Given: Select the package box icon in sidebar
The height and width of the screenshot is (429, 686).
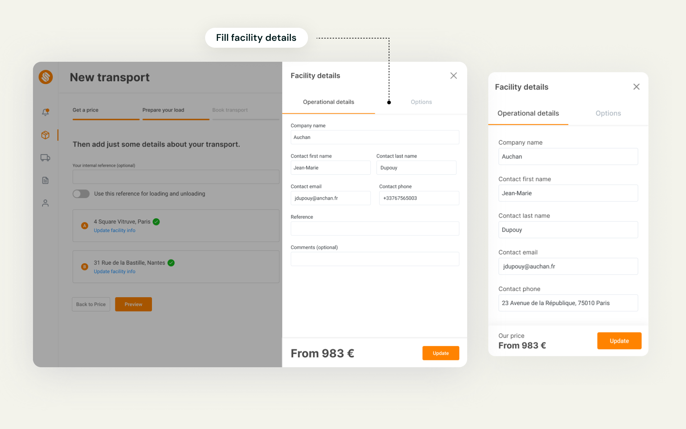Looking at the screenshot, I should (45, 135).
